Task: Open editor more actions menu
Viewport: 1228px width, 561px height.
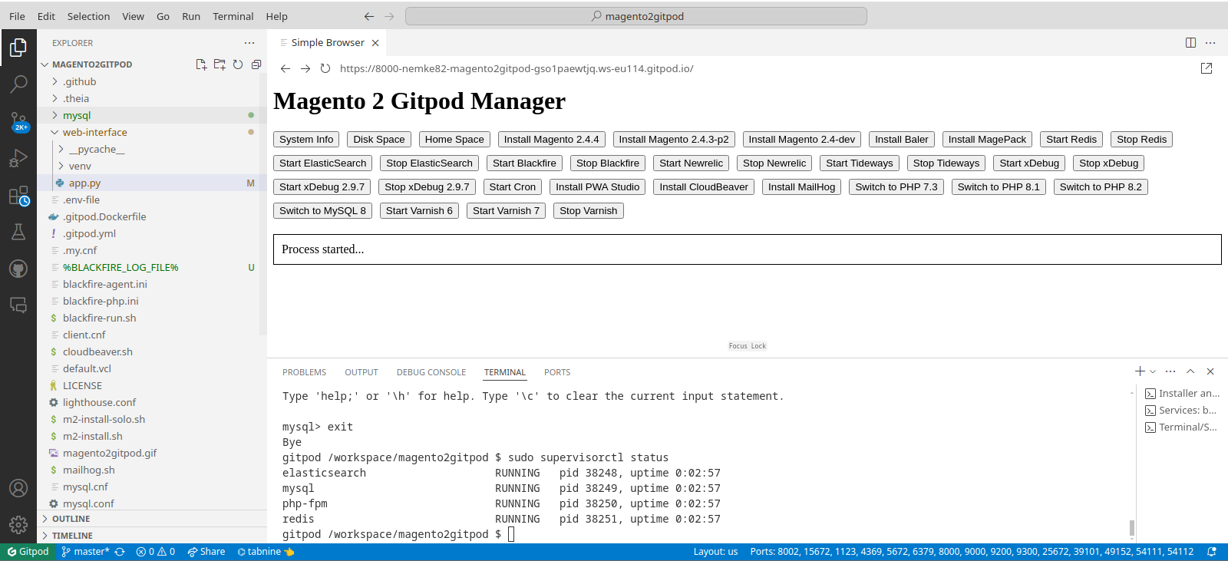Action: (x=1210, y=43)
